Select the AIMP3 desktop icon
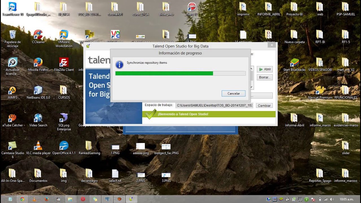The image size is (361, 203). (x=13, y=92)
